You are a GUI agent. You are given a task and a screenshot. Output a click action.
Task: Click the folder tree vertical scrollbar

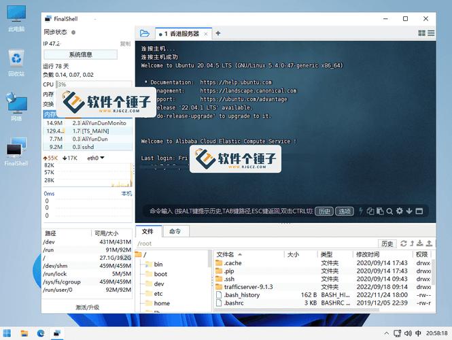pos(209,258)
